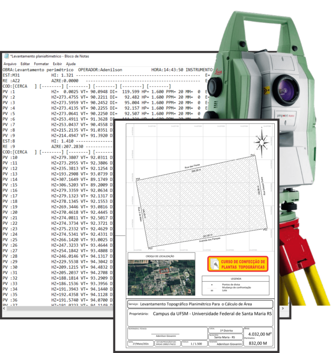This screenshot has width=336, height=353.
Task: Open the Arquivo menu
Action: [x=10, y=64]
